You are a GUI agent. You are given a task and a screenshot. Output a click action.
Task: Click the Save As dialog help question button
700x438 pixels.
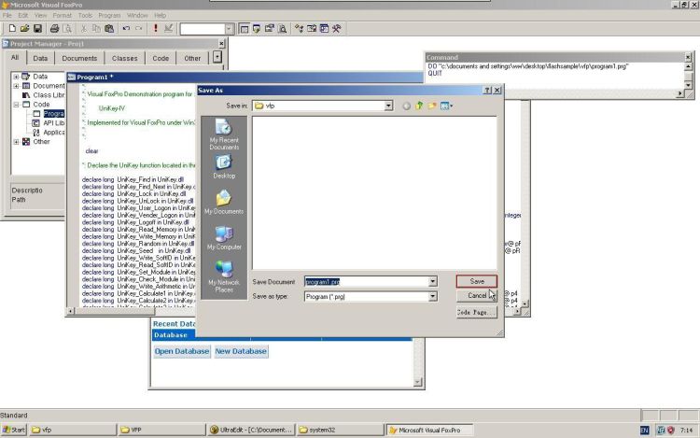pyautogui.click(x=487, y=91)
